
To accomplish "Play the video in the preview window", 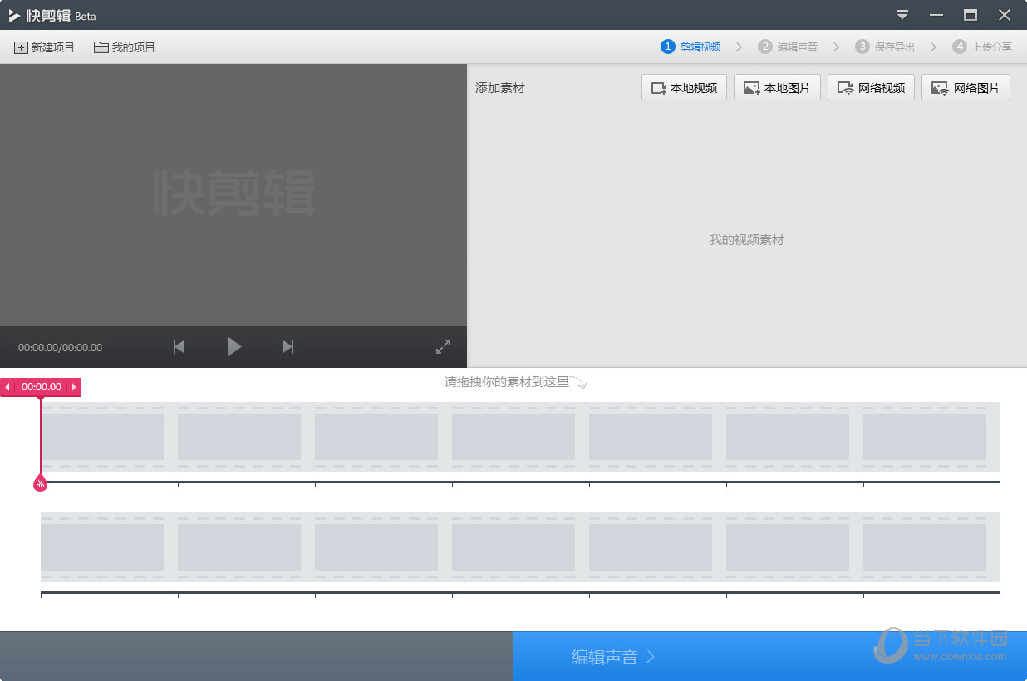I will click(234, 346).
